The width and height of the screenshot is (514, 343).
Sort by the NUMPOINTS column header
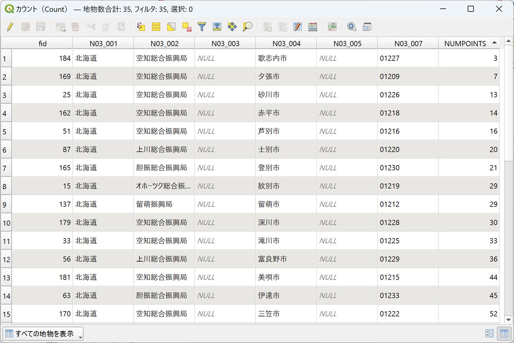469,43
